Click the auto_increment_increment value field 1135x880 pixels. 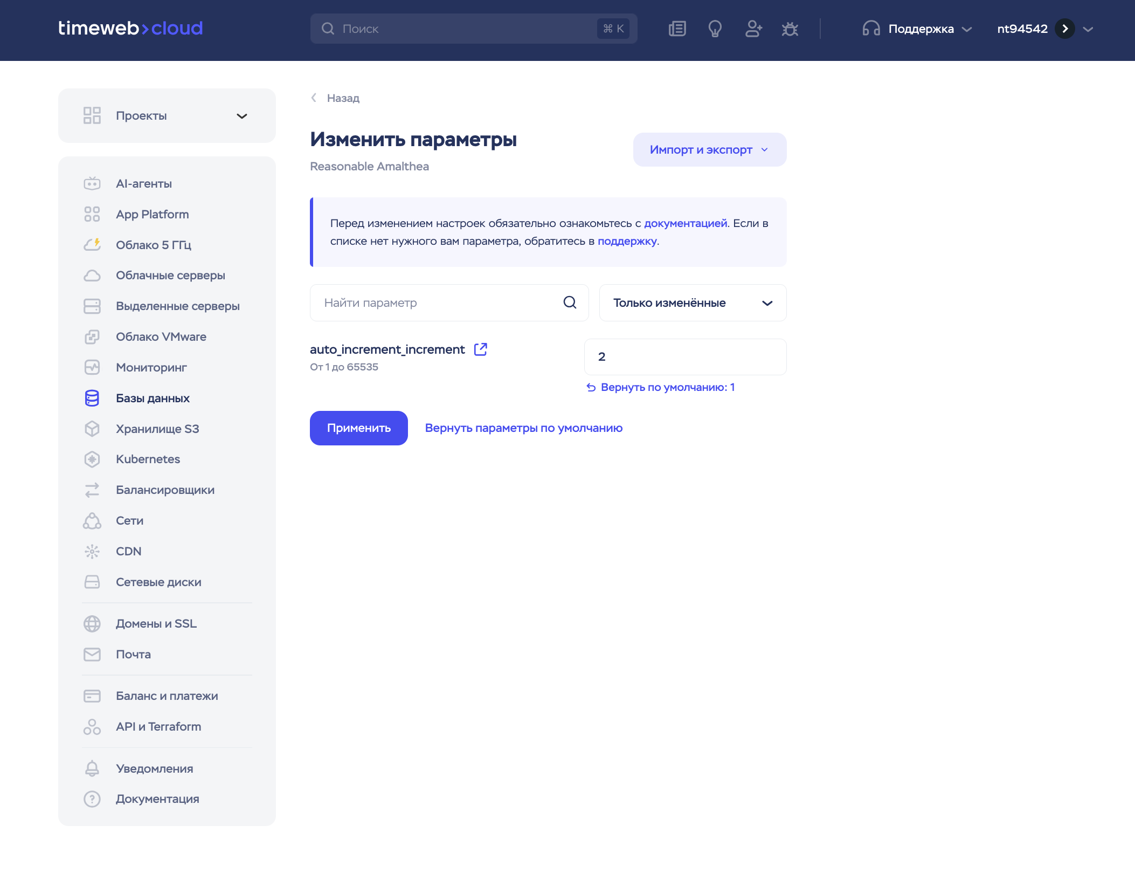pyautogui.click(x=686, y=357)
